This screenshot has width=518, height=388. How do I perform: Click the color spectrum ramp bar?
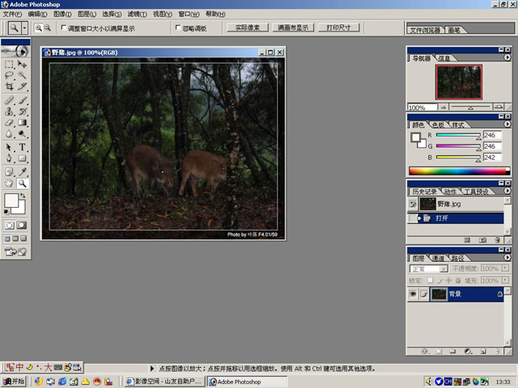pos(459,171)
